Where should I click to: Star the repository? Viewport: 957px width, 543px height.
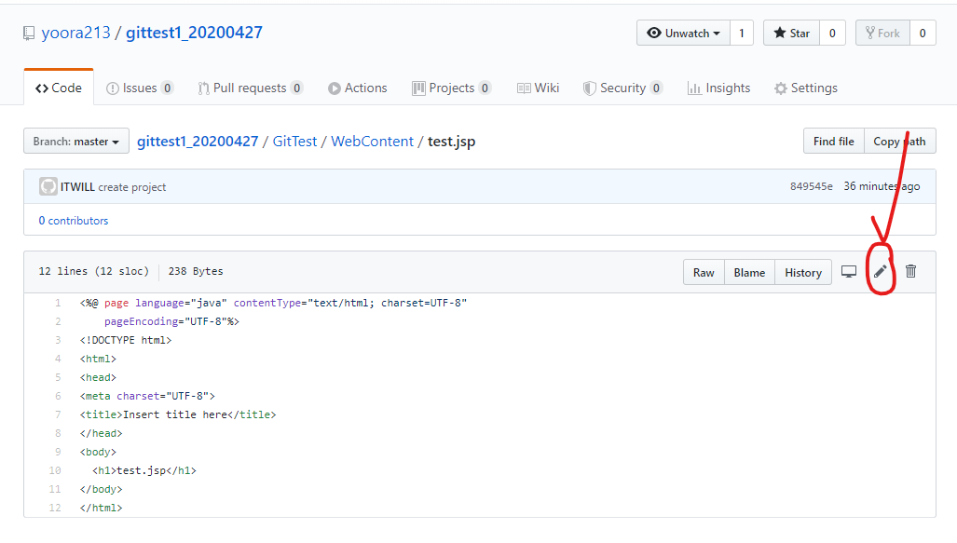(791, 33)
